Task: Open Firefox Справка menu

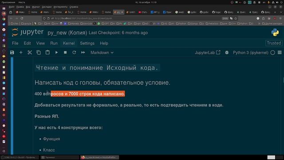Action: point(74,7)
